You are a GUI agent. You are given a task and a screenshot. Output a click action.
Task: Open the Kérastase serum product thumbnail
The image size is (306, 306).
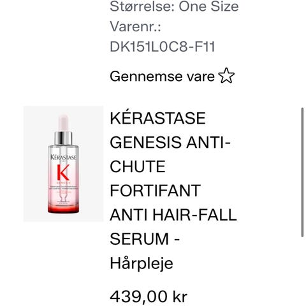click(63, 164)
